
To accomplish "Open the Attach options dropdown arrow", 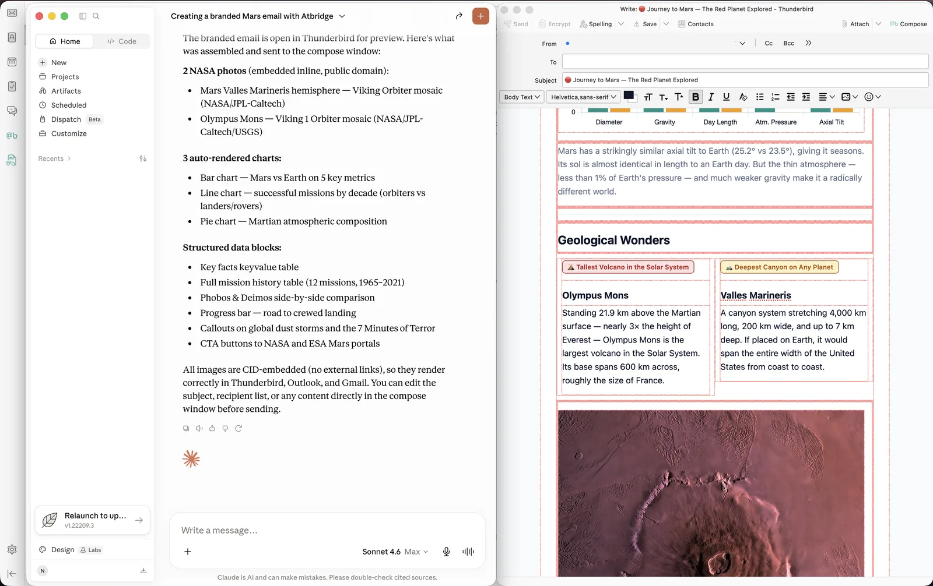I will 878,24.
